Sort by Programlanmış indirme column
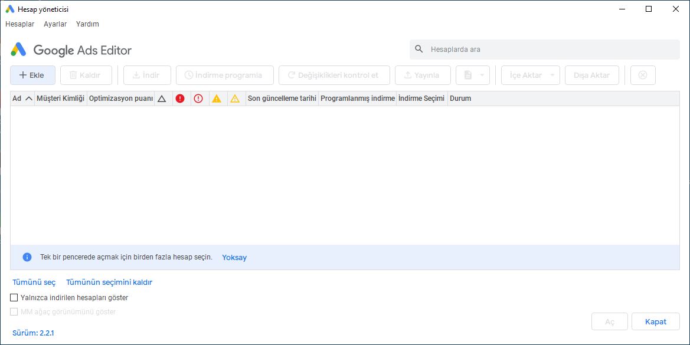 (357, 98)
